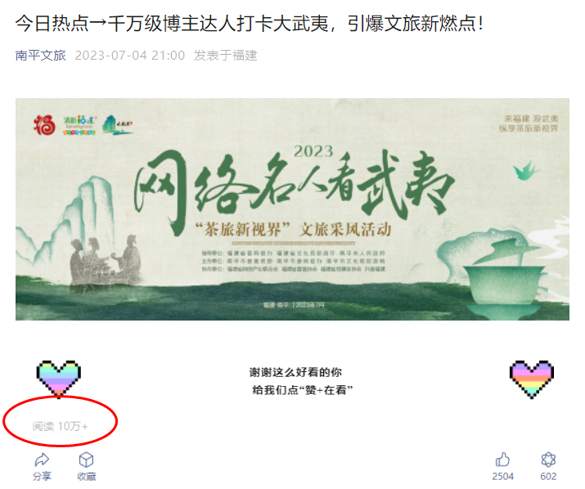Screen dimensions: 585x489
Task: Click the 阅读 10万+ read count
Action: point(60,426)
